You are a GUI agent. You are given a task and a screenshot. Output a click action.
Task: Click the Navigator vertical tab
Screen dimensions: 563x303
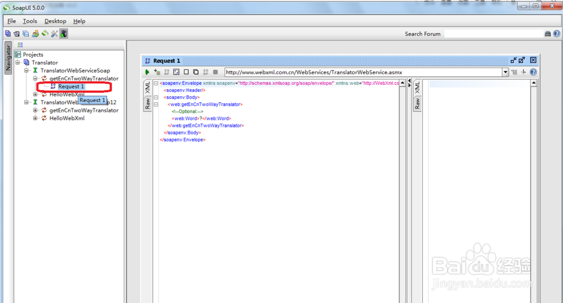(x=8, y=58)
